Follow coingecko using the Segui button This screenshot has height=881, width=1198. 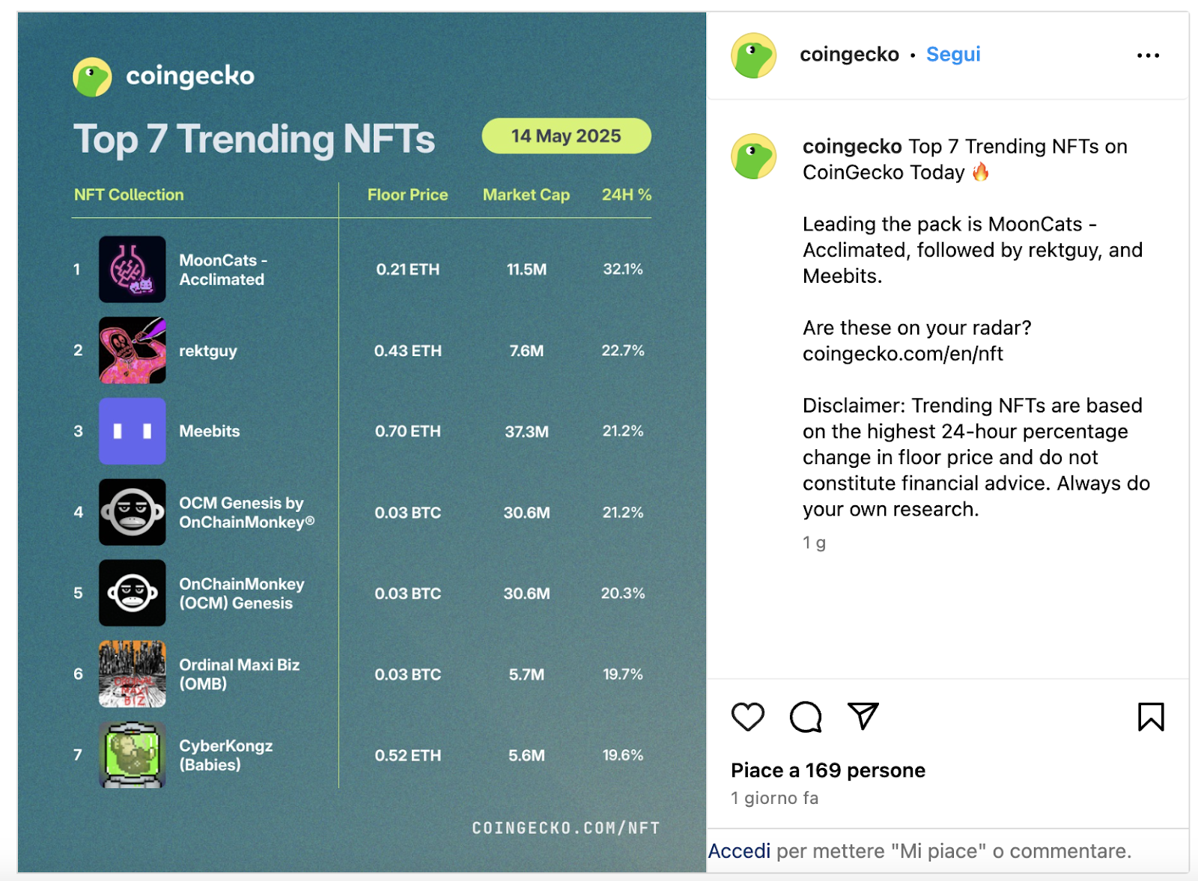pyautogui.click(x=953, y=55)
